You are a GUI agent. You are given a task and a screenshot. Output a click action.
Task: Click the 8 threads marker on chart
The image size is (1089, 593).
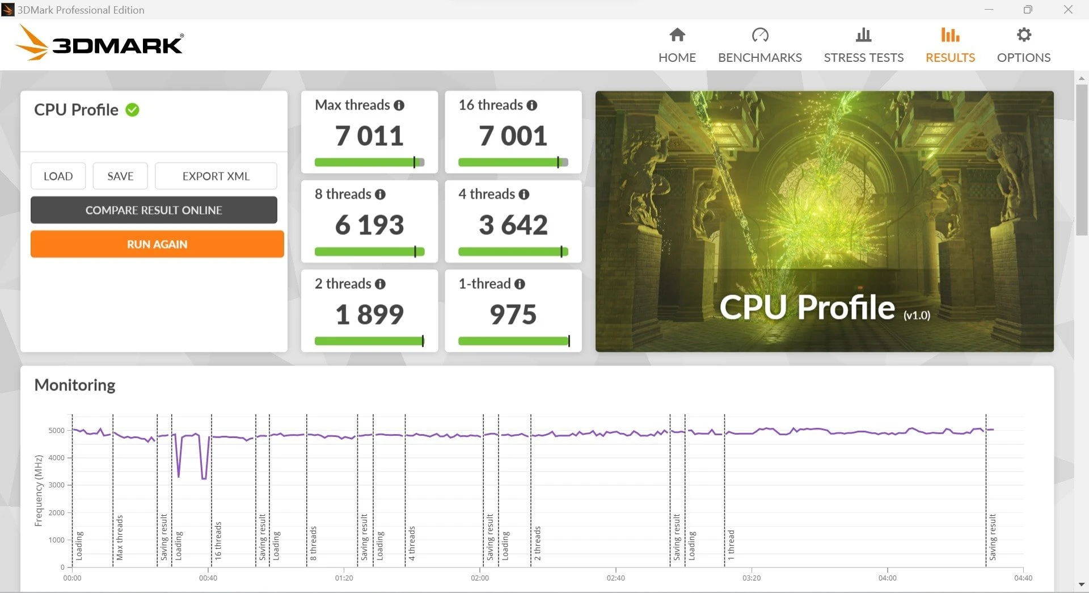click(x=314, y=543)
